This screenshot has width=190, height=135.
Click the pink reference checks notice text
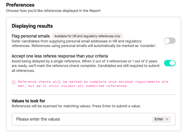(x=93, y=84)
